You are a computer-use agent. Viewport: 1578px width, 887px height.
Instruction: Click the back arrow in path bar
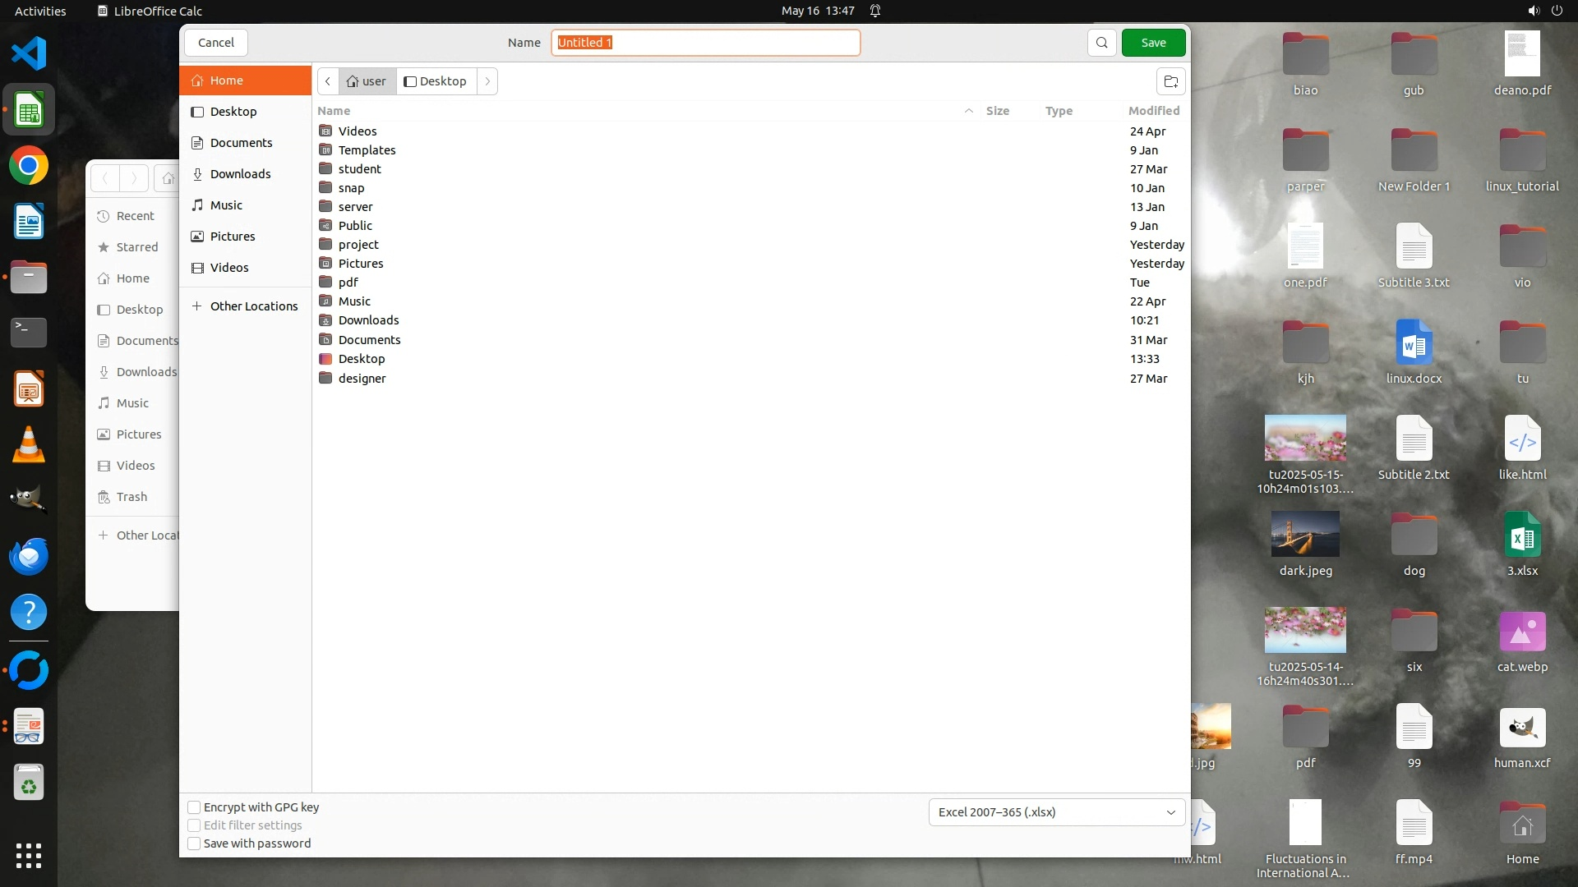click(328, 81)
